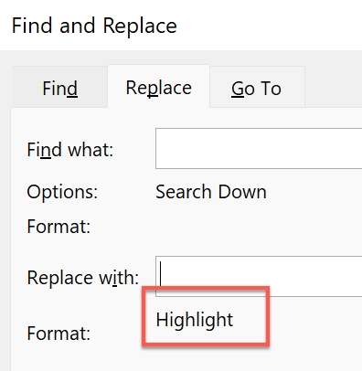Click the Find and Replace dialog title
Viewport: 362px width, 371px height.
point(94,26)
